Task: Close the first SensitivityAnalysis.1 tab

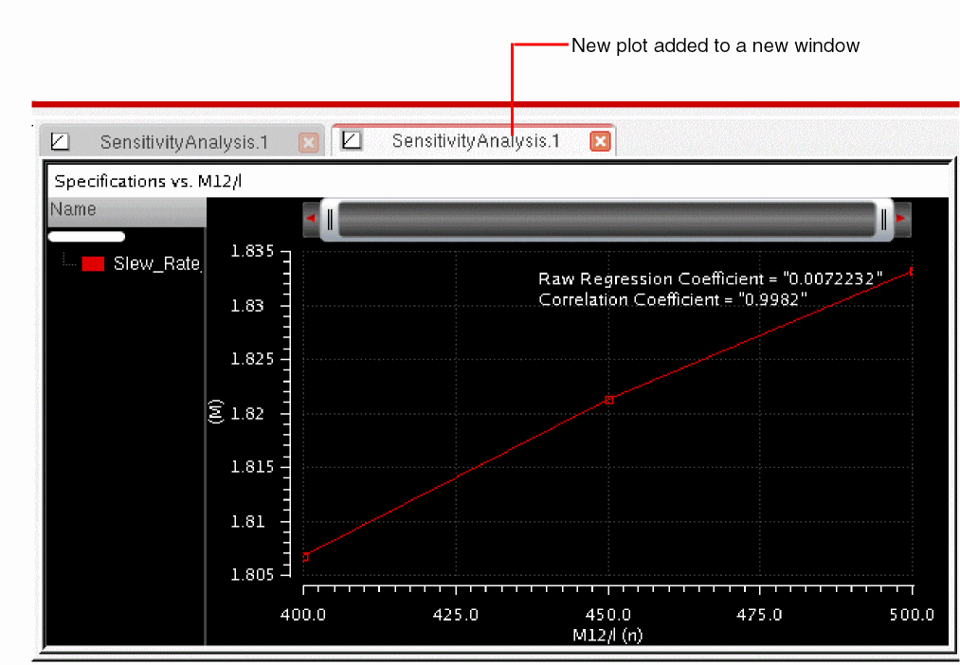Action: pos(309,142)
